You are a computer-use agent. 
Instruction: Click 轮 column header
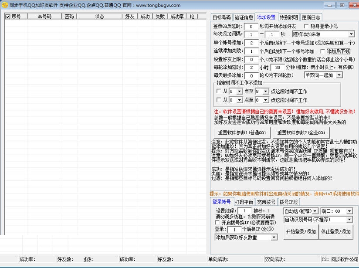[192, 16]
